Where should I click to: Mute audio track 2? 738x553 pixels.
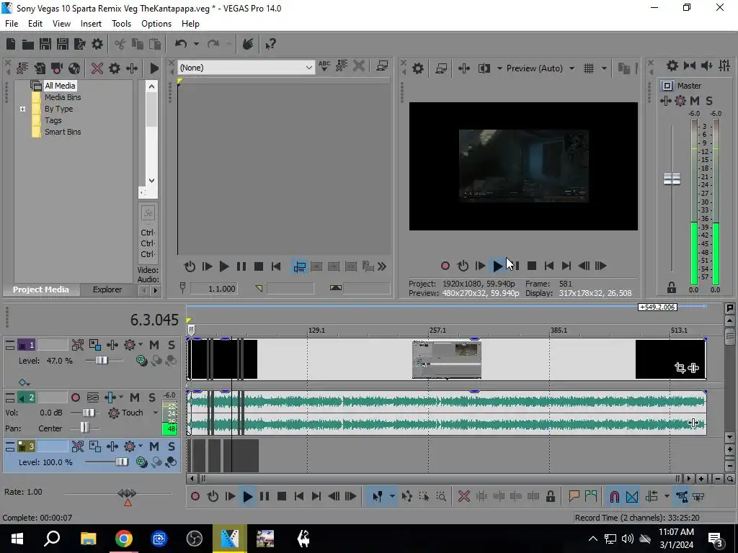point(135,397)
